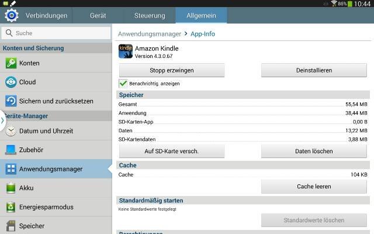
Task: Open the Energiesparmodus entry
Action: point(56,207)
